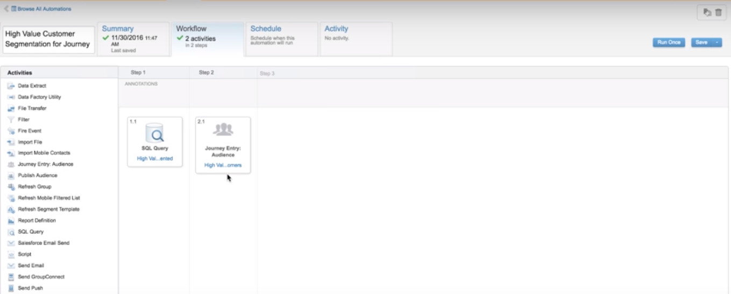Screen dimensions: 731x294
Task: Open the Save button dropdown arrow
Action: click(717, 42)
